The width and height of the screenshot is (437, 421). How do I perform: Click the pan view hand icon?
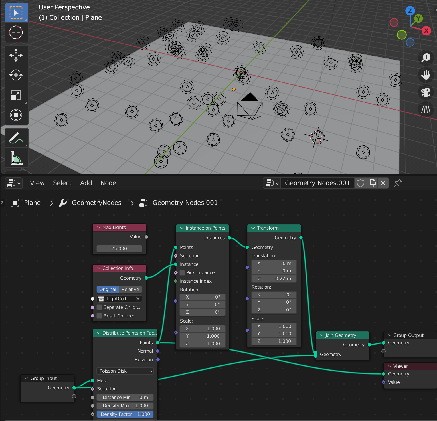426,75
